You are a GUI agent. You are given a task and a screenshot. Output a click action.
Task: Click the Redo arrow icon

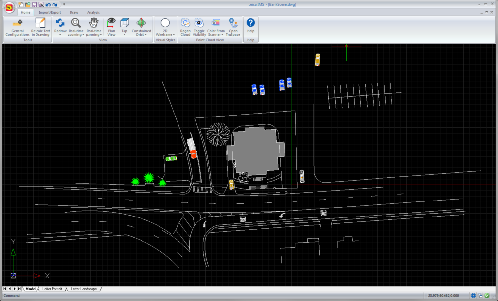tap(54, 5)
